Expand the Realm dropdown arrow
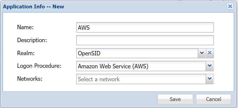The width and height of the screenshot is (238, 108). tap(202, 53)
